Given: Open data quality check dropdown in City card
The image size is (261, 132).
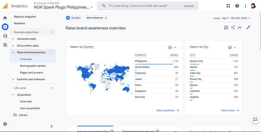Looking at the screenshot, I should click(x=232, y=48).
